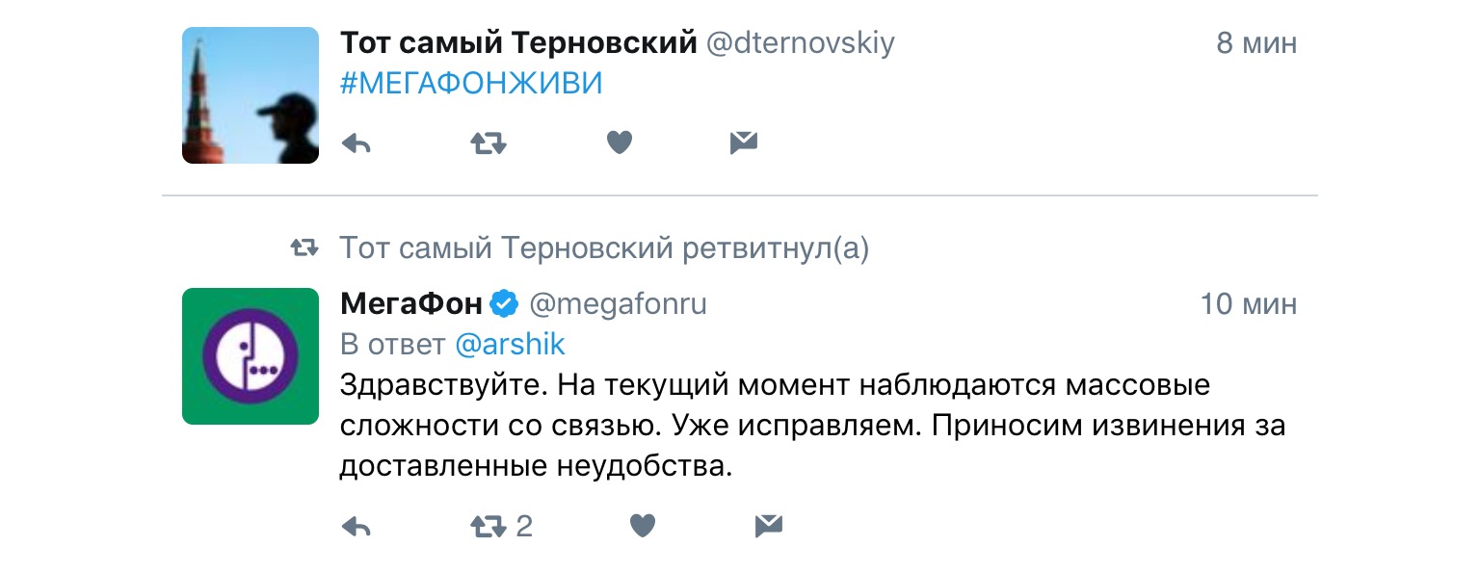Click the green МегаФон logo avatar
This screenshot has height=572, width=1480.
click(251, 356)
